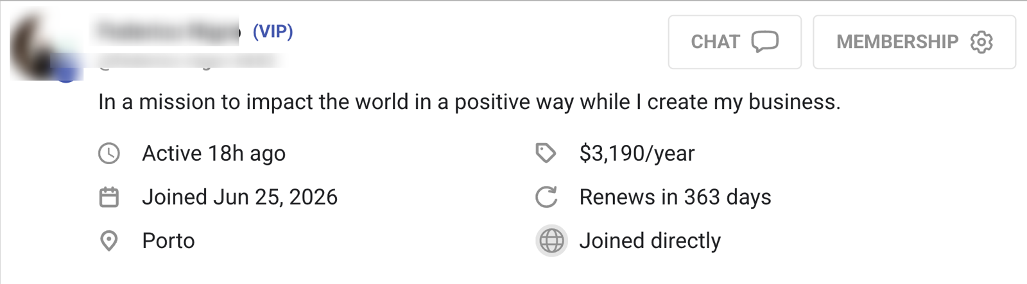Click the Porto location text

[x=168, y=241]
